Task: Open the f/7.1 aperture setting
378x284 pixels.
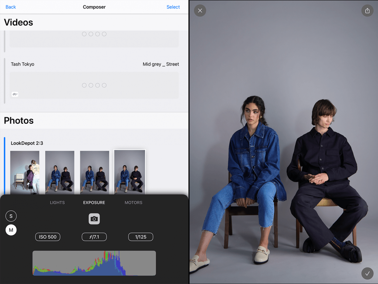Action: click(94, 237)
